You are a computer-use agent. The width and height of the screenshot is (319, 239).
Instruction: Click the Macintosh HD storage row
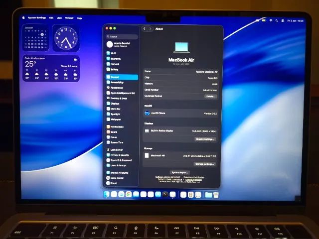180,156
